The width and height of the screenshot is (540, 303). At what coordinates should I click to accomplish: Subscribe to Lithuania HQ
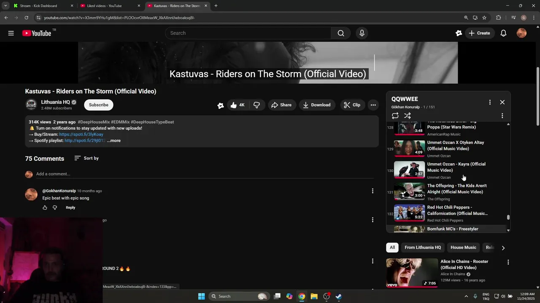pos(99,105)
